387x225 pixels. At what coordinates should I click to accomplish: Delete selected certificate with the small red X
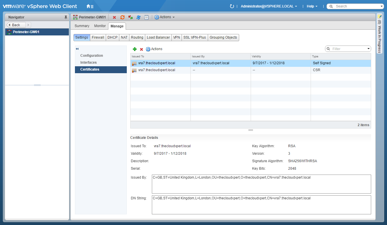coord(141,49)
